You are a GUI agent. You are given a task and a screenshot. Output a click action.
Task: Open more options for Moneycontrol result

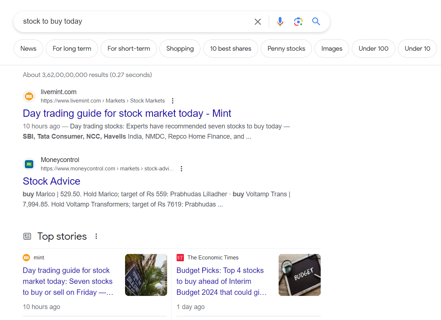tap(181, 169)
